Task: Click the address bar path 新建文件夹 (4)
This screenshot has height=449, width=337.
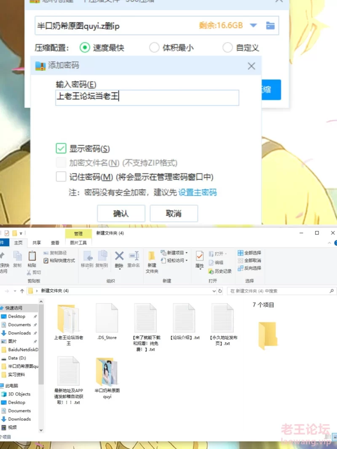Action: coord(55,291)
